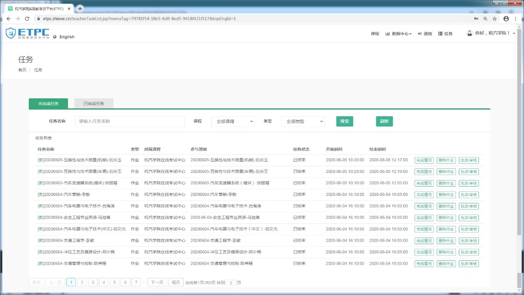524x295 pixels.
Task: Open the 全部类型 type dropdown
Action: (x=303, y=121)
